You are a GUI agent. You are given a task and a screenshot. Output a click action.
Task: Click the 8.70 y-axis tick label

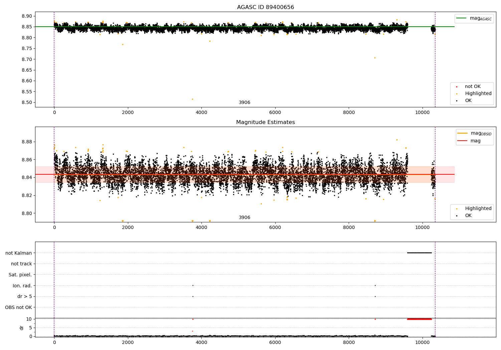pyautogui.click(x=27, y=59)
